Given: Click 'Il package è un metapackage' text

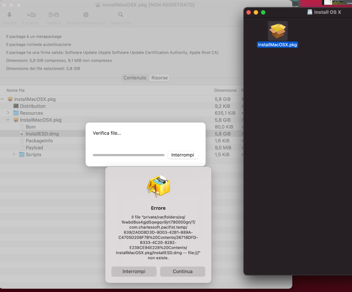Looking at the screenshot, I should pos(34,36).
